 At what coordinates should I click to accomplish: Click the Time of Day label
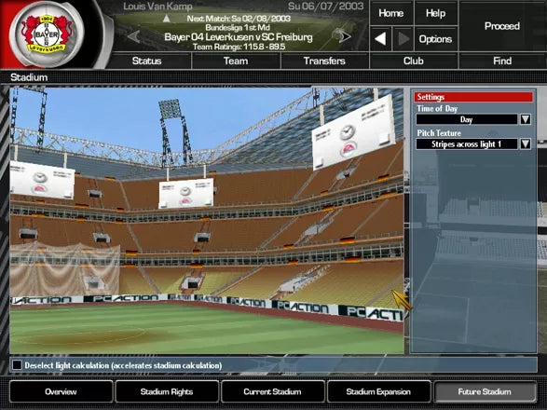point(437,108)
